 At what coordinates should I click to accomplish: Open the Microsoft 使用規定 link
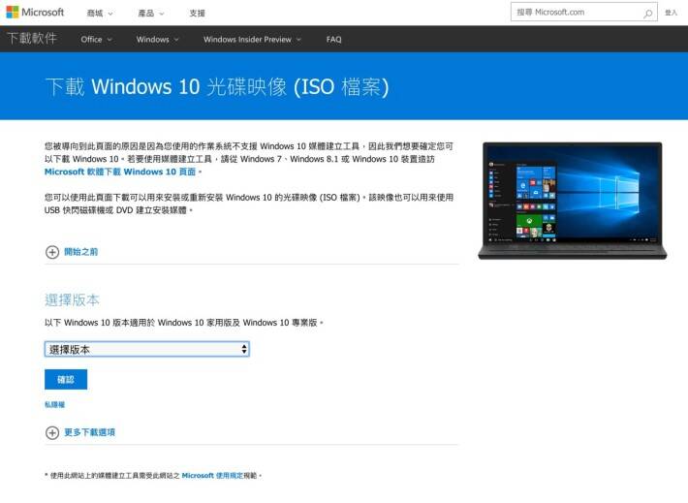tap(212, 475)
